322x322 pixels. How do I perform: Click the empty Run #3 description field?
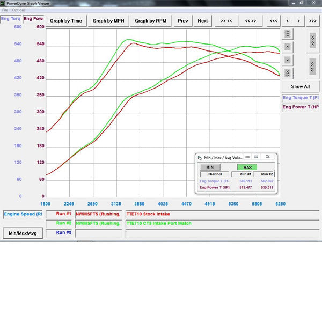point(222,233)
